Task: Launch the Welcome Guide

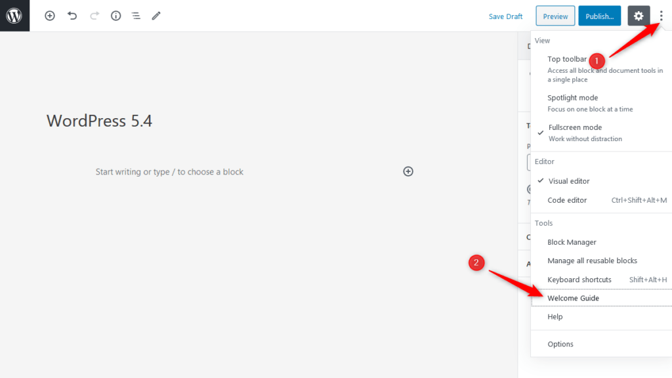Action: (601, 298)
